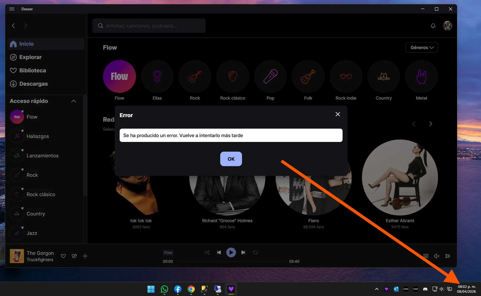This screenshot has height=296, width=481.
Task: Select the Folk guitar flow icon
Action: point(308,76)
